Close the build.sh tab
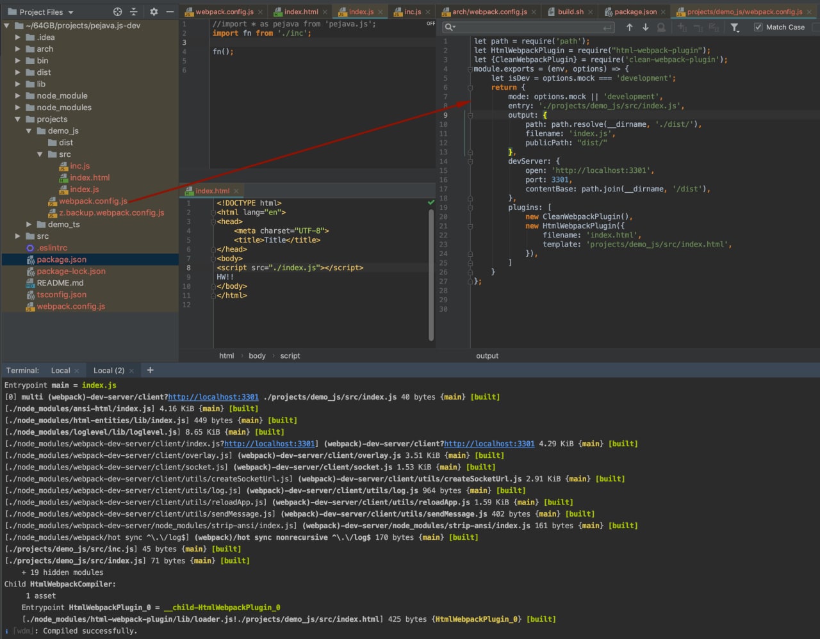 pyautogui.click(x=591, y=12)
